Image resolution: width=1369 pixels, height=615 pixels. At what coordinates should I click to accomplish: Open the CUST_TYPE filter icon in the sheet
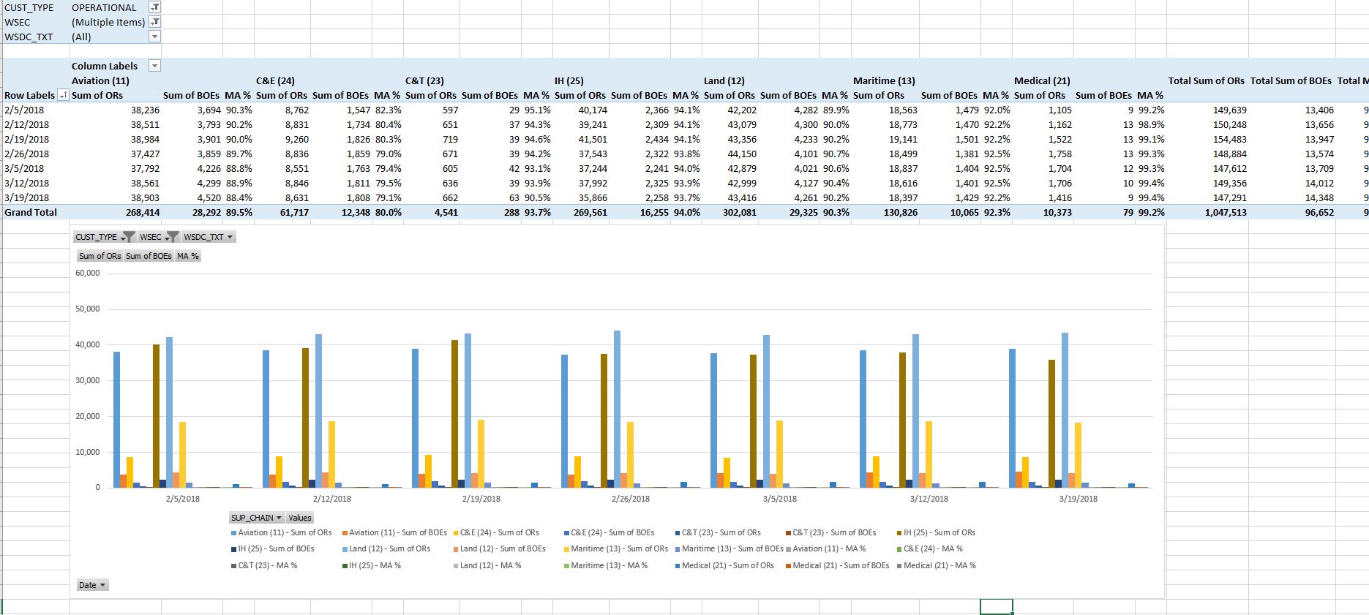(154, 7)
